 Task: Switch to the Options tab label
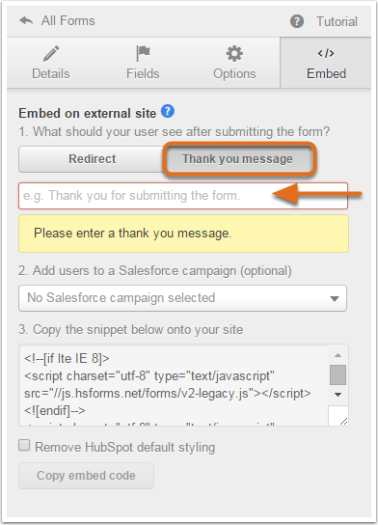tap(234, 73)
